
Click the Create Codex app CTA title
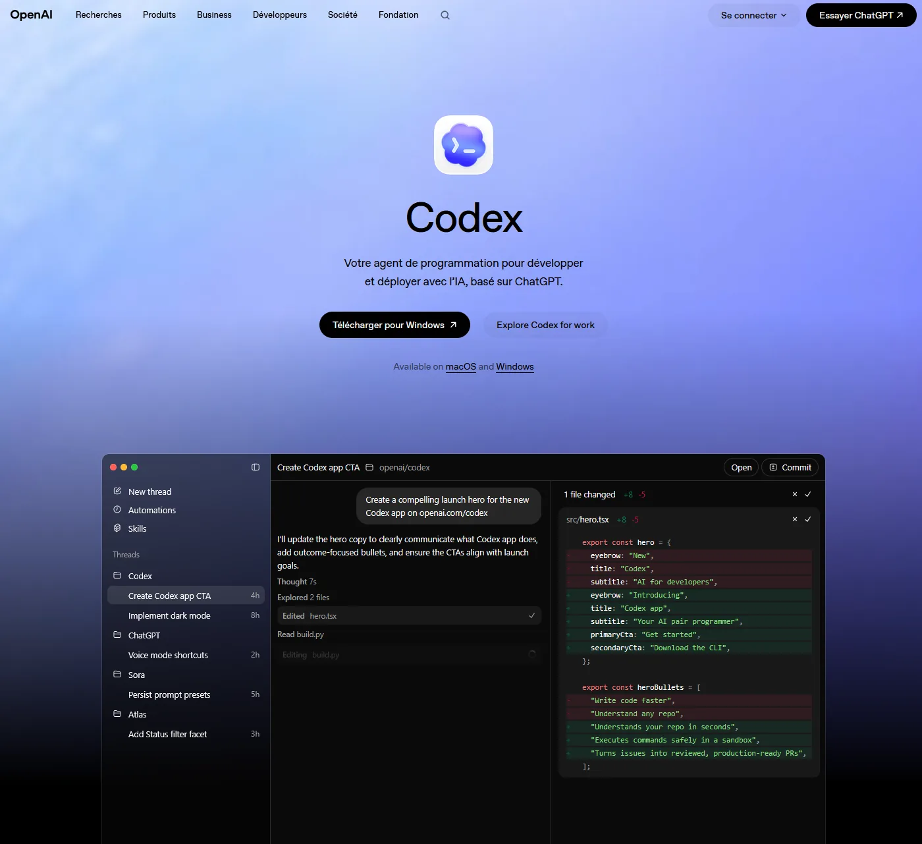click(x=318, y=467)
